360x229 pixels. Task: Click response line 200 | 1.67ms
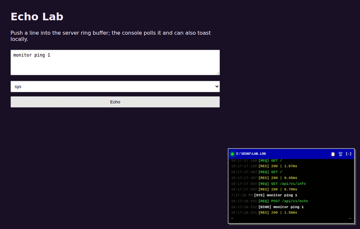click(264, 166)
